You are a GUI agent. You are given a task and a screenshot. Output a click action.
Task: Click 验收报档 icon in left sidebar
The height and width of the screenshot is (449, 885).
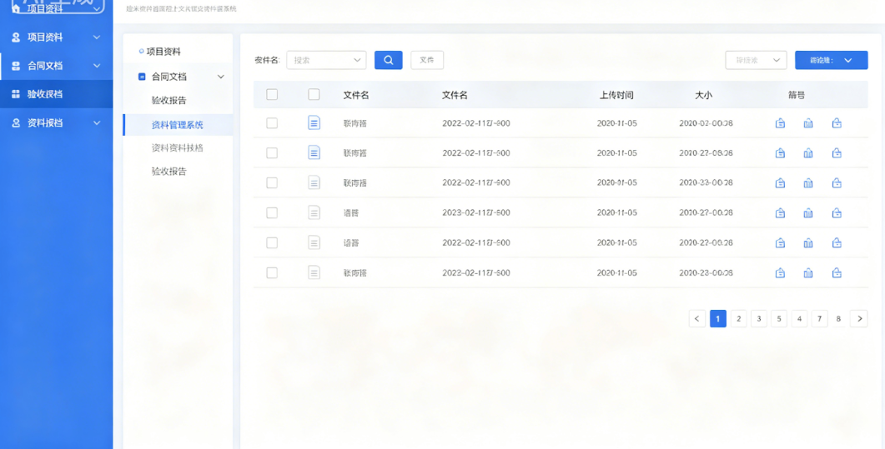pyautogui.click(x=16, y=94)
